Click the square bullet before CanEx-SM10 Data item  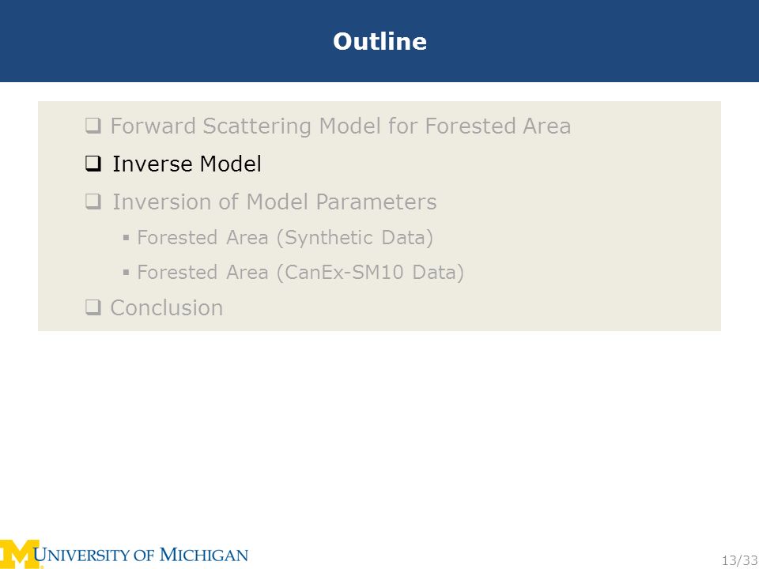126,273
